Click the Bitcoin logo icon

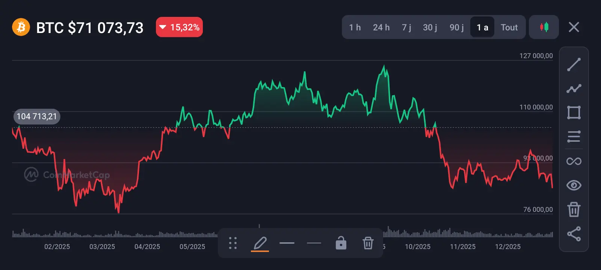(x=21, y=27)
